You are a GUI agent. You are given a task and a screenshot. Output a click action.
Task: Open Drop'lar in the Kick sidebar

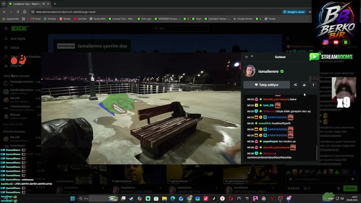16,66
